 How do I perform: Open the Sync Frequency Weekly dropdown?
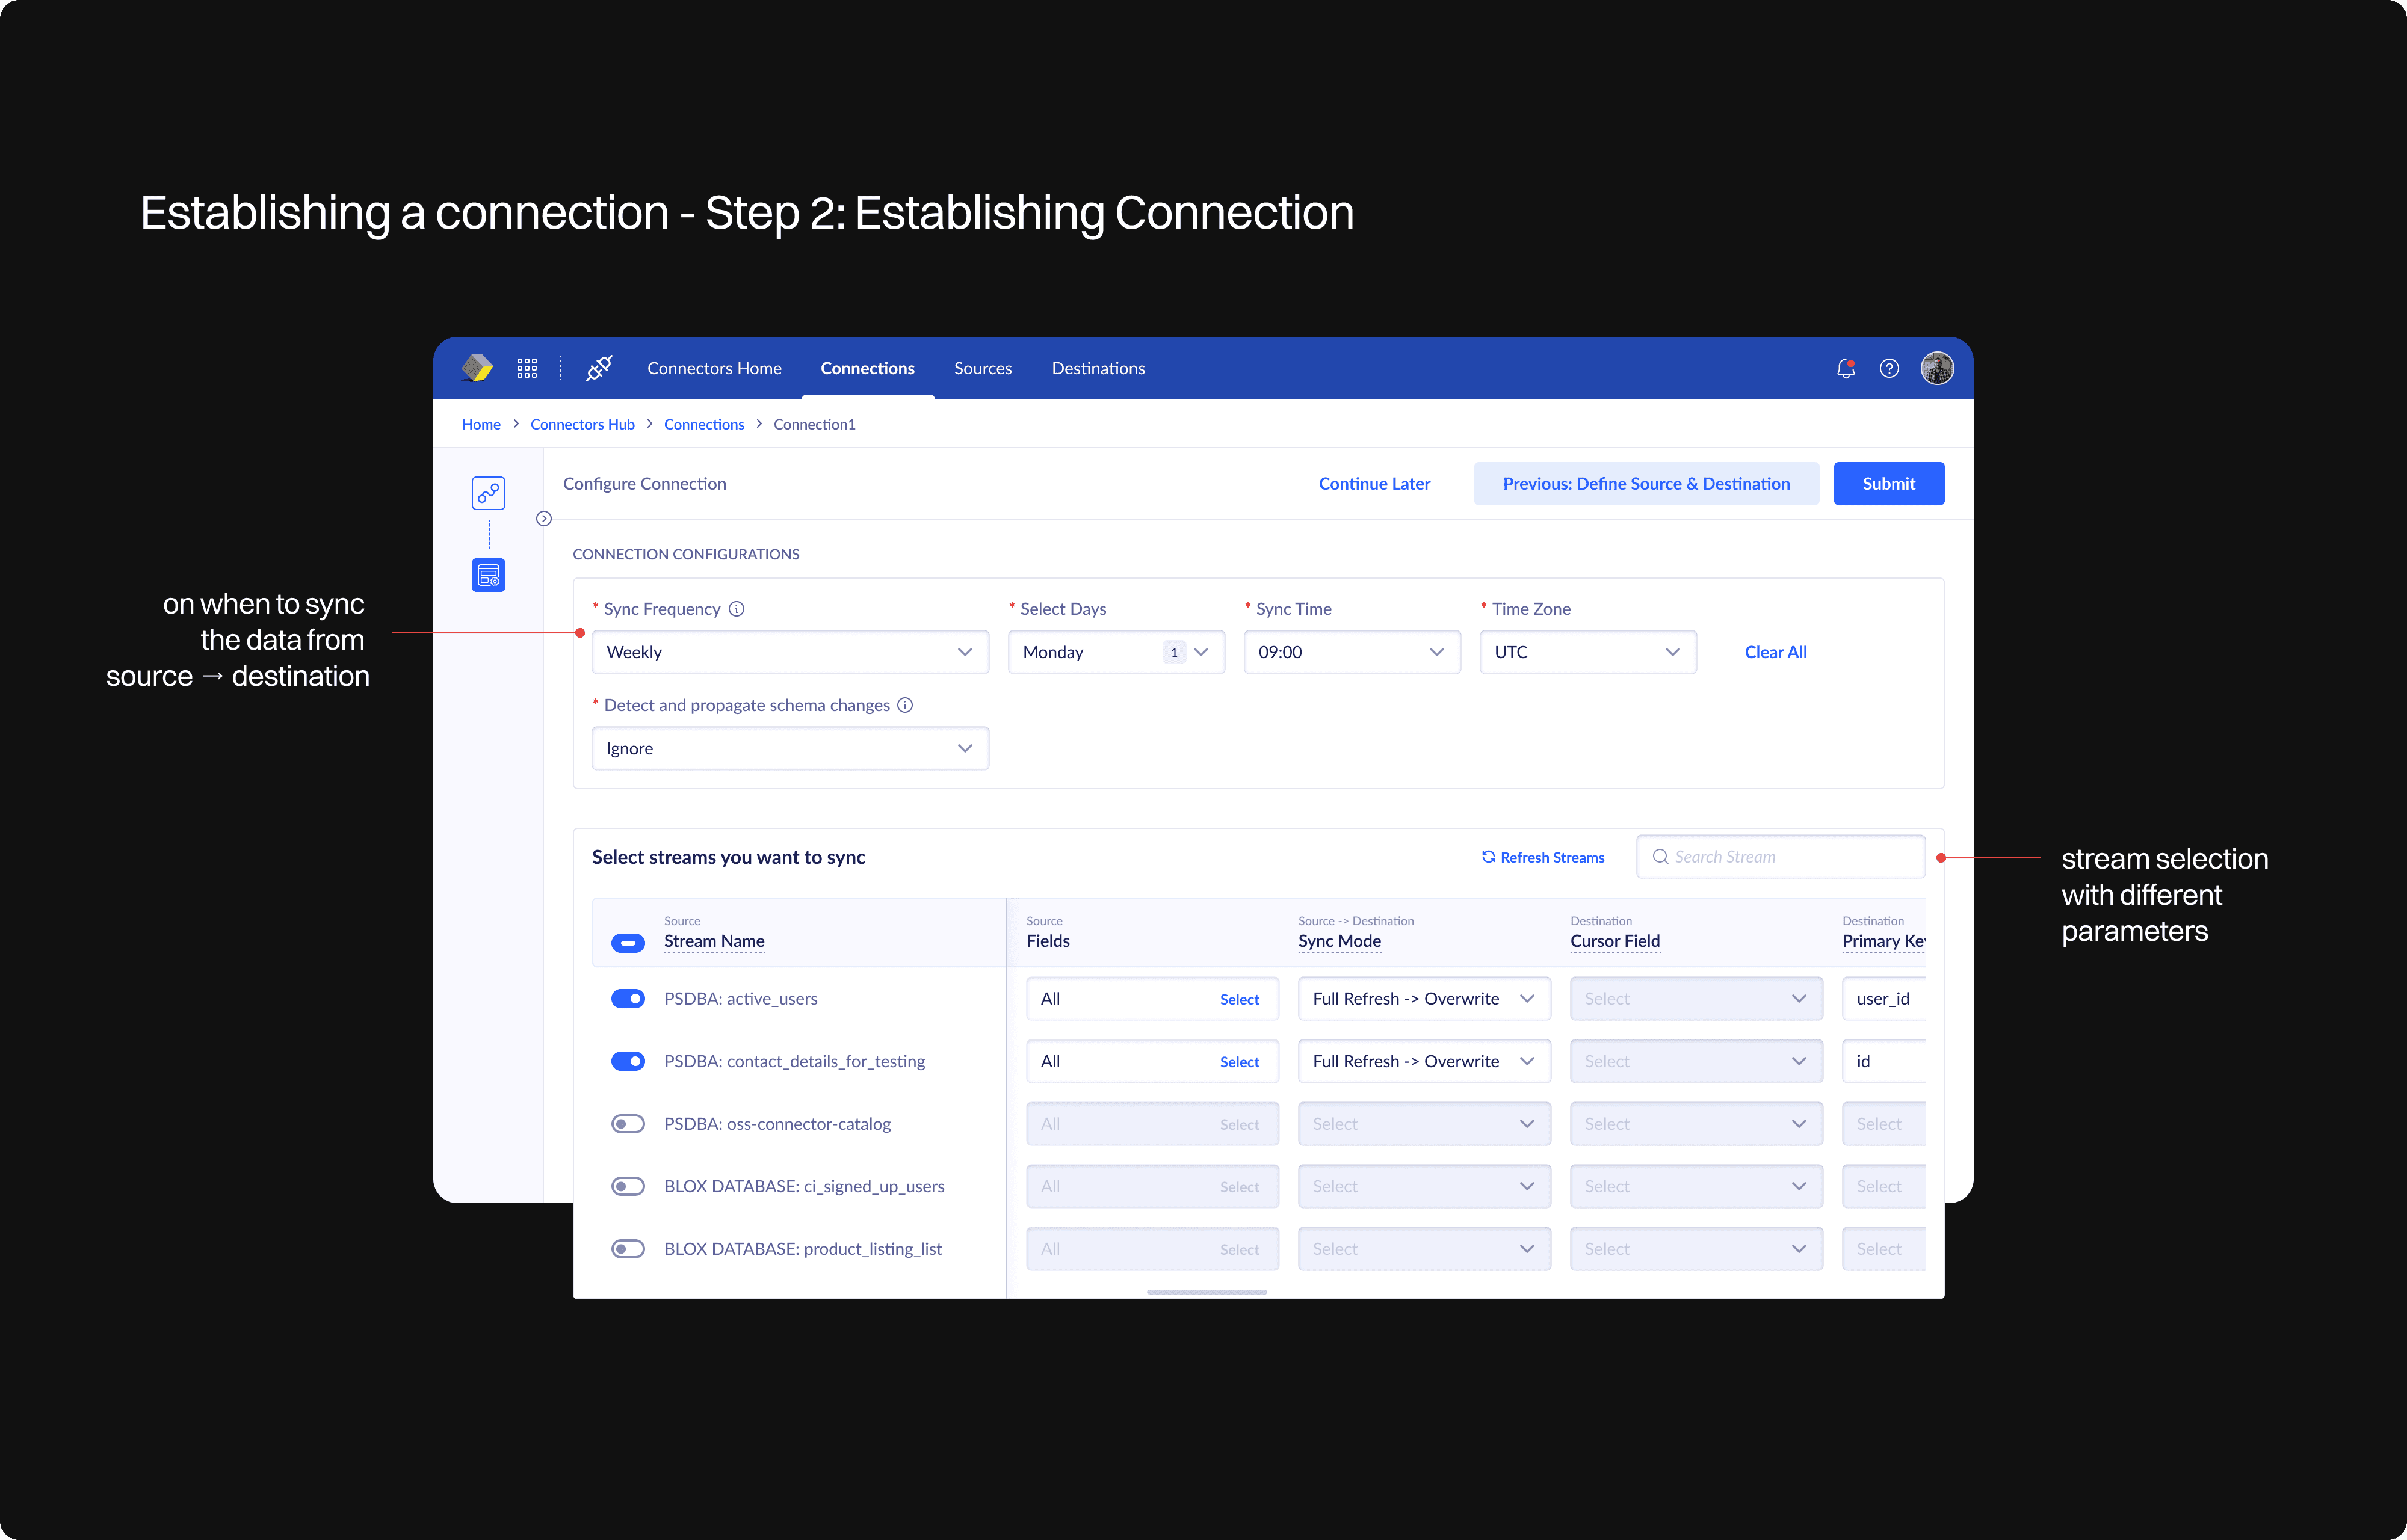[790, 652]
